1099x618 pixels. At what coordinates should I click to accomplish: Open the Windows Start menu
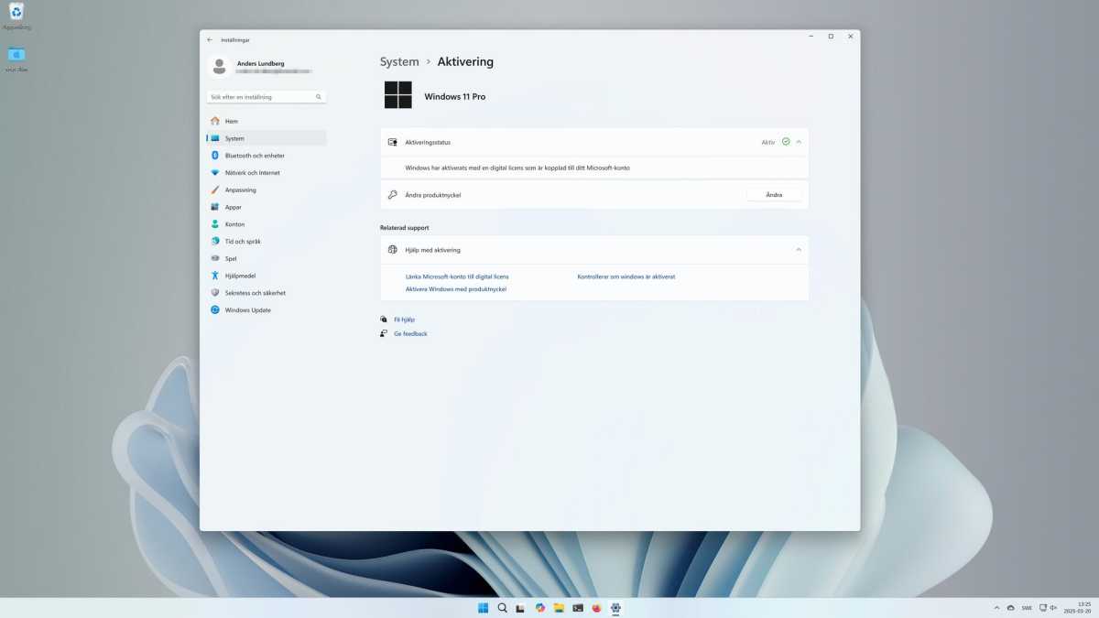click(483, 608)
